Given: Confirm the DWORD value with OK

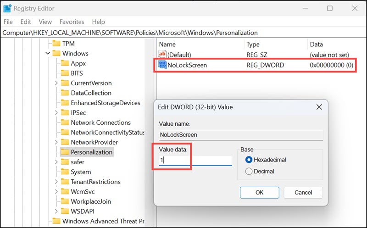Looking at the screenshot, I should [259, 192].
